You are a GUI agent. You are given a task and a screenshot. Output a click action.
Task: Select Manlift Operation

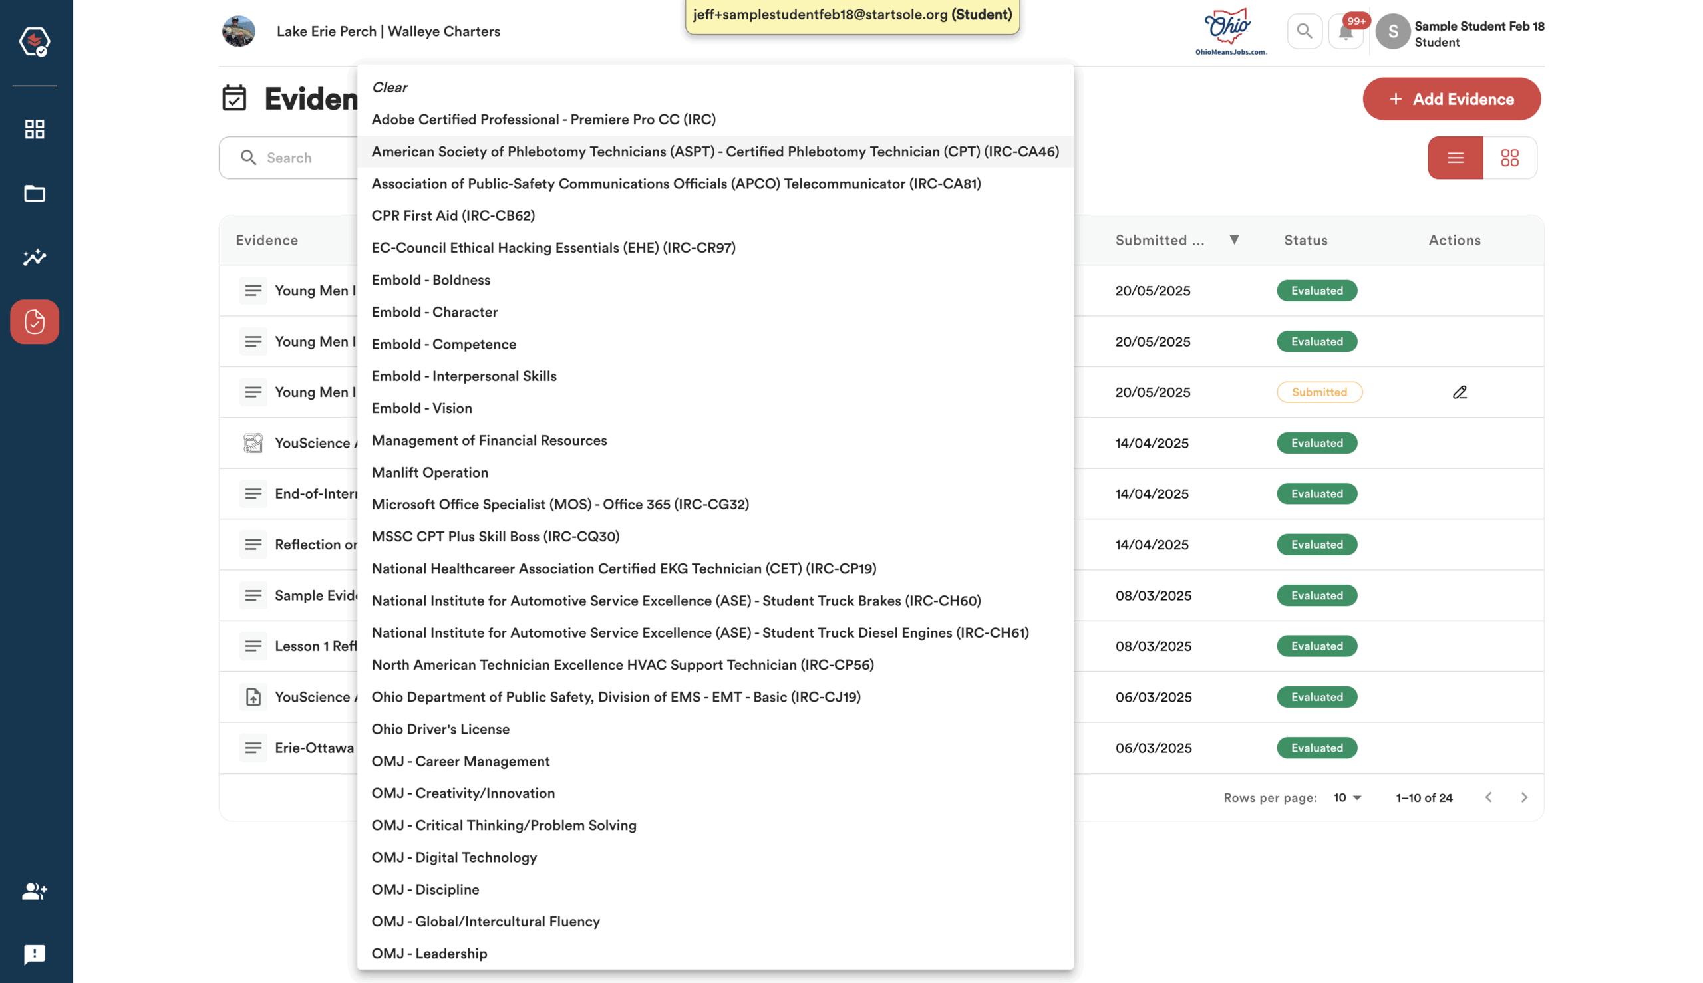coord(715,472)
